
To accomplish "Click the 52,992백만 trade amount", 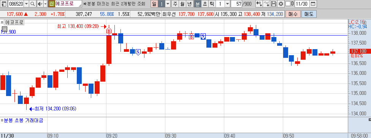I will click(149, 14).
